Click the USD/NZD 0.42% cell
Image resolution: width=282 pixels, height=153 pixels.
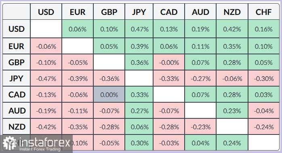pos(232,29)
